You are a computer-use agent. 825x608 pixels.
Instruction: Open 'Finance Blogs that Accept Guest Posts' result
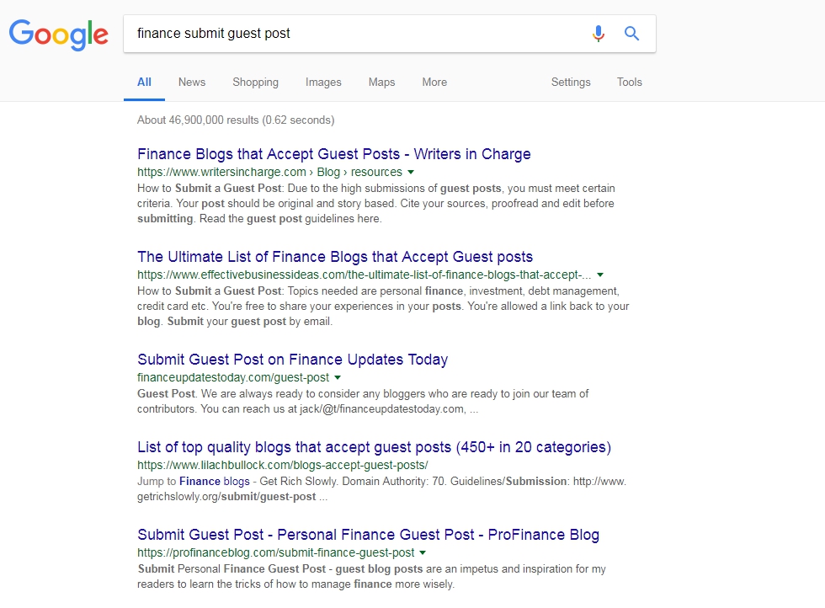333,154
